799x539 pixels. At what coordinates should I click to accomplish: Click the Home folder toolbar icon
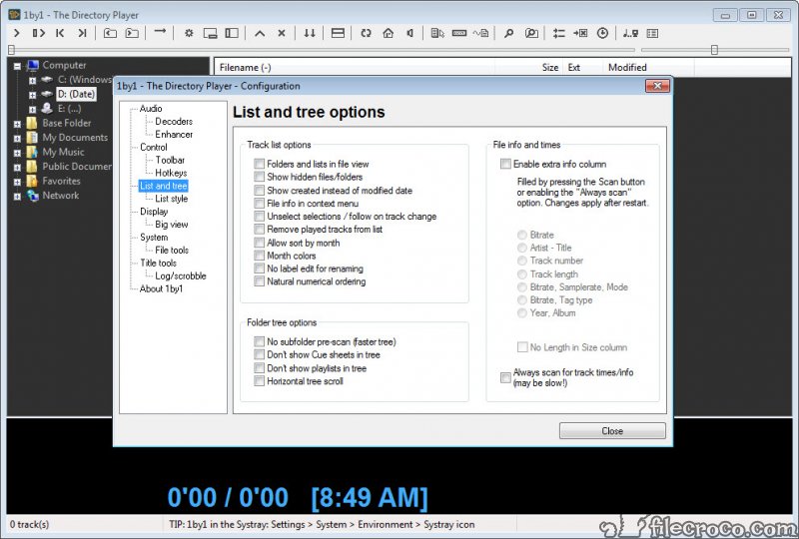[x=388, y=33]
